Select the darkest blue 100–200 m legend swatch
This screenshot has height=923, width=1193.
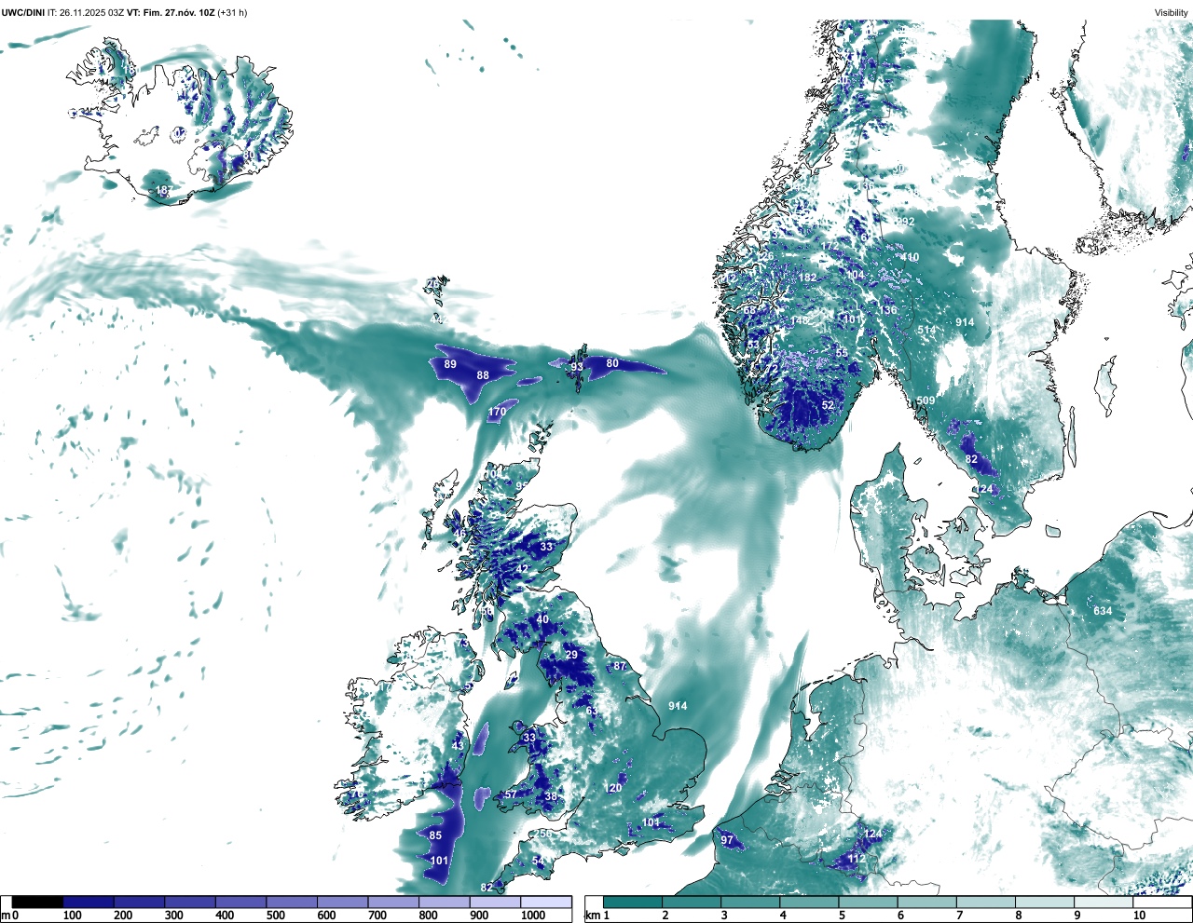pyautogui.click(x=89, y=902)
